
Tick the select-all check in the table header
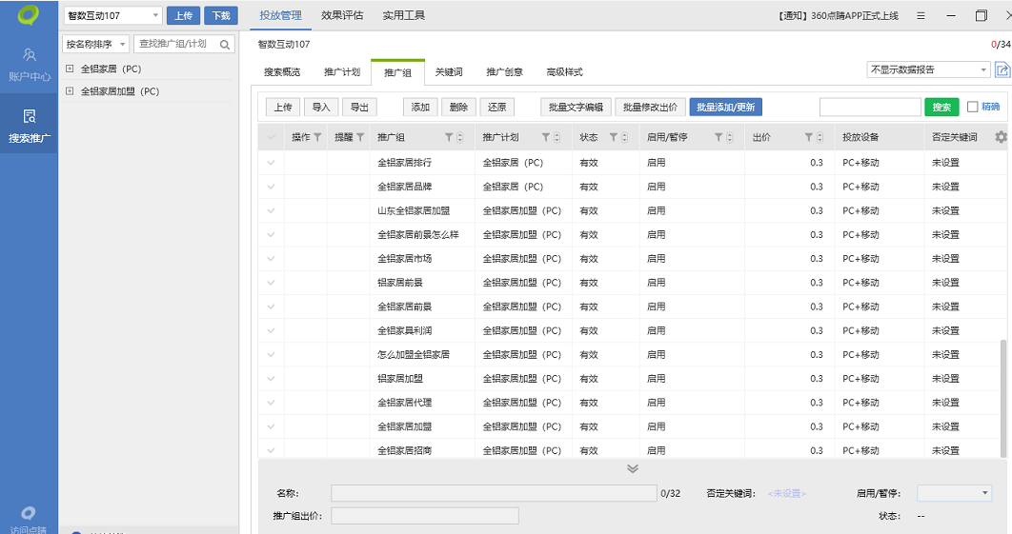click(272, 138)
